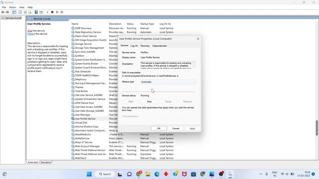Open the Action menu

click(12, 7)
